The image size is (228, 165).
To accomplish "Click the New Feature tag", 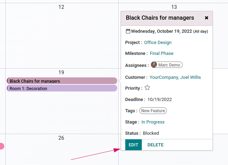I will pos(153,111).
